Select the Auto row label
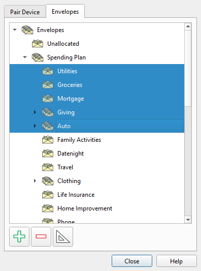 pyautogui.click(x=64, y=126)
